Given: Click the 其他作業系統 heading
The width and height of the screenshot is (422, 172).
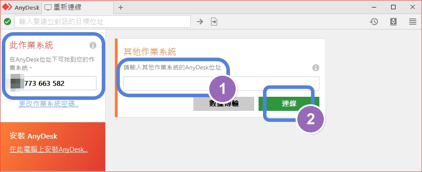Looking at the screenshot, I should pos(150,51).
